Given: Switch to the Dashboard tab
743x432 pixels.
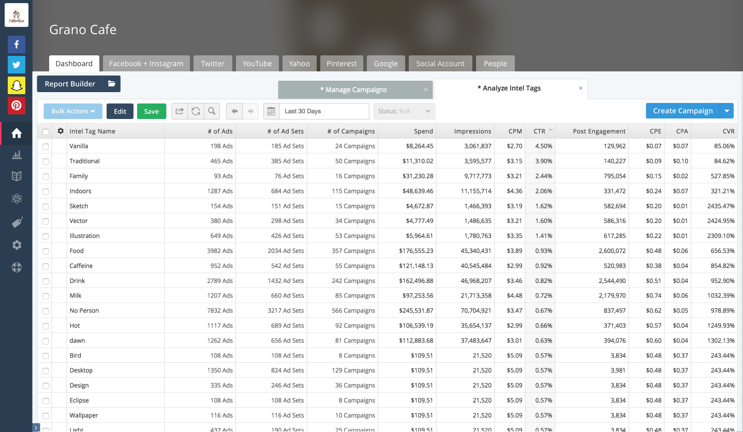Looking at the screenshot, I should coord(74,64).
